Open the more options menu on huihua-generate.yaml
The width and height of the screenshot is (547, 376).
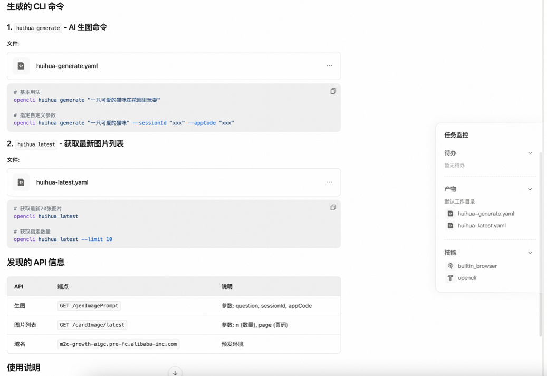click(329, 66)
